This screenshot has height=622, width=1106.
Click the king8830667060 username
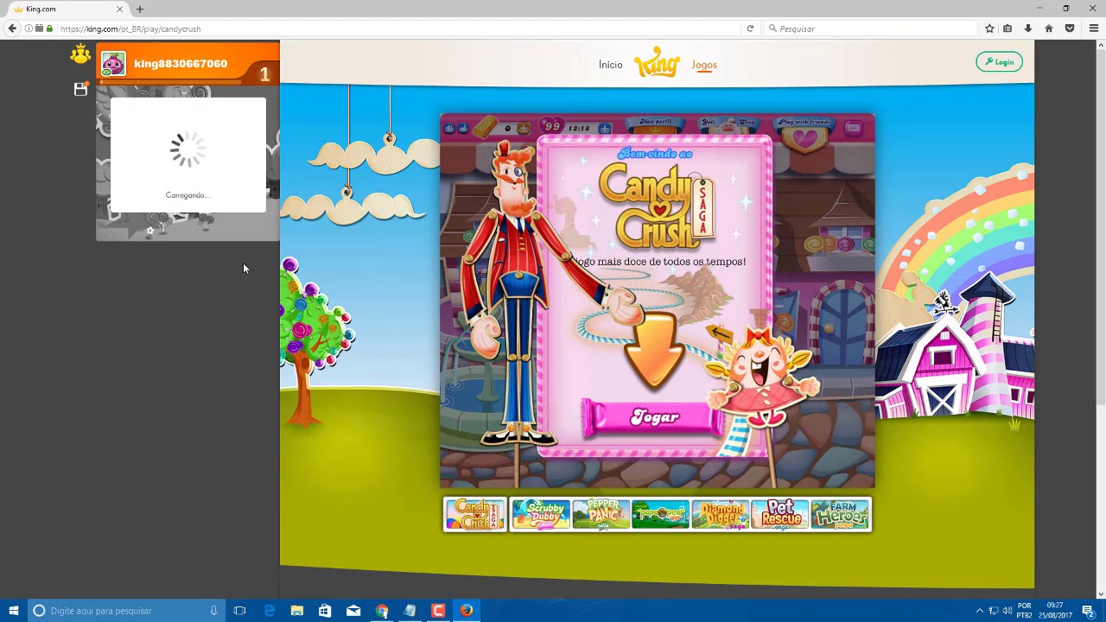(x=181, y=64)
